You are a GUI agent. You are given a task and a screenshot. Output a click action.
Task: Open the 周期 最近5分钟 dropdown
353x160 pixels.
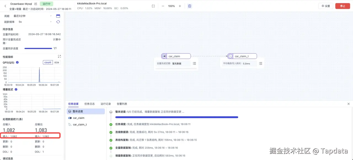pyautogui.click(x=33, y=16)
